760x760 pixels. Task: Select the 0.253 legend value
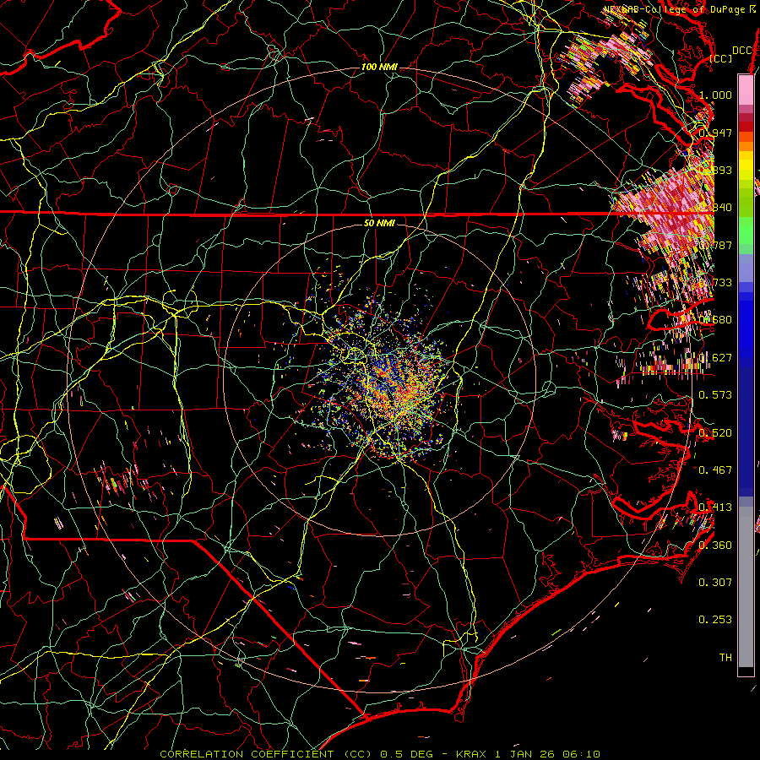[x=715, y=620]
